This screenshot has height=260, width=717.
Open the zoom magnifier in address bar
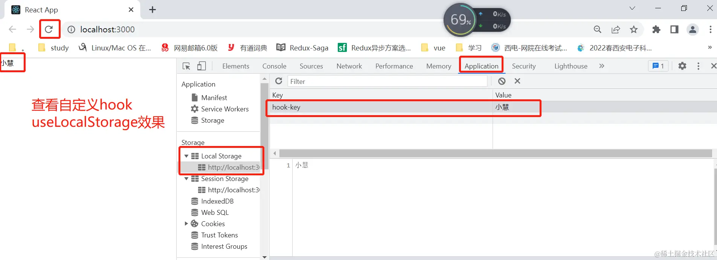click(598, 29)
